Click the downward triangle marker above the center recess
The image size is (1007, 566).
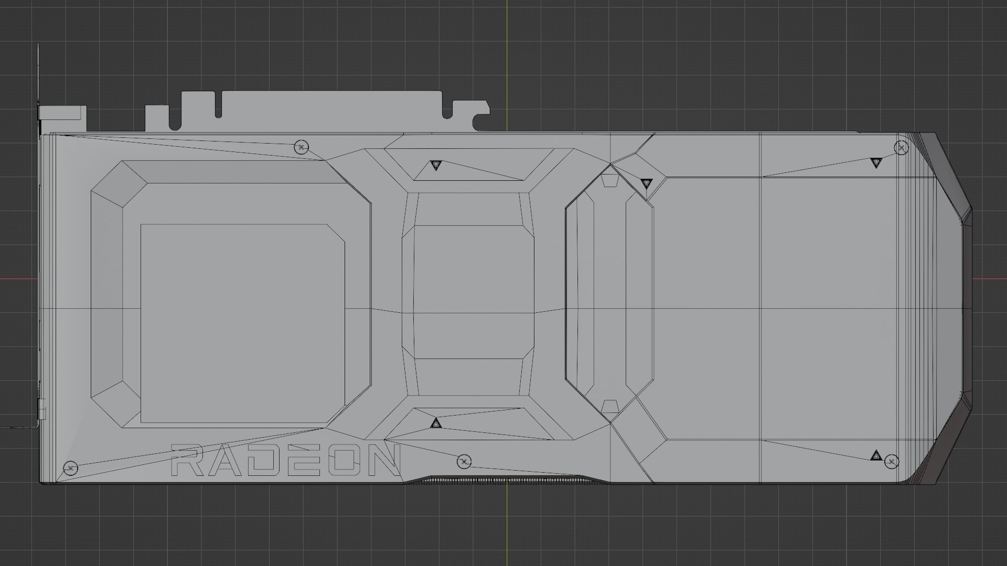point(436,166)
